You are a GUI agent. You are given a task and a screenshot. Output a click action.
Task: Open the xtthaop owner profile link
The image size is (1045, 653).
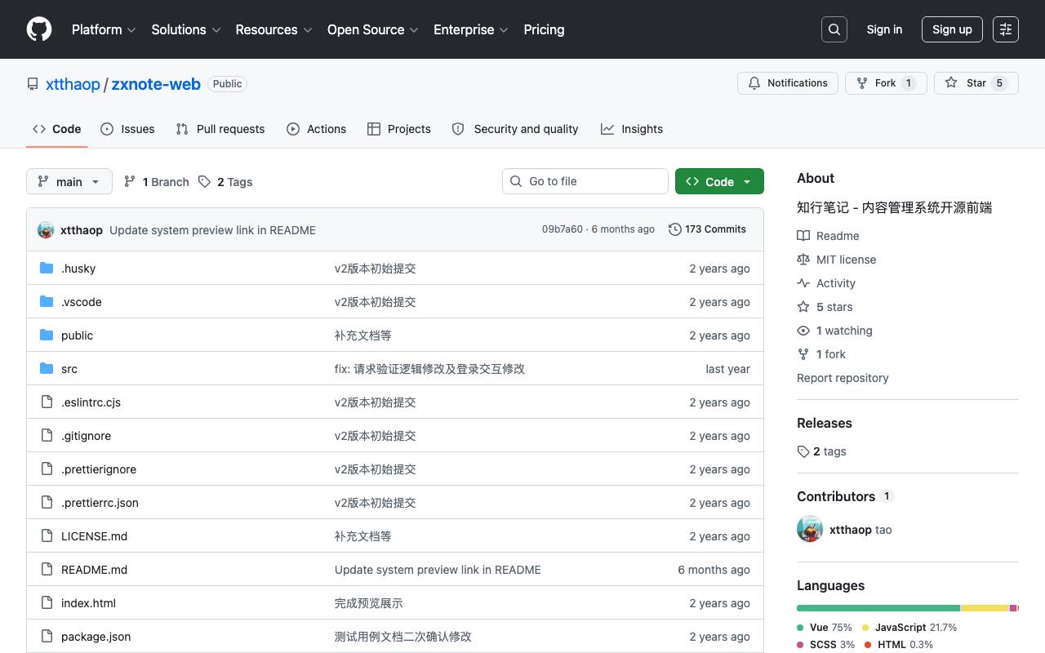(73, 84)
